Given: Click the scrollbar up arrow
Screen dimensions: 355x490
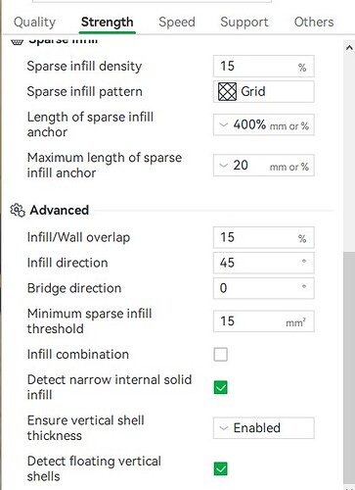Looking at the screenshot, I should click(x=349, y=48).
